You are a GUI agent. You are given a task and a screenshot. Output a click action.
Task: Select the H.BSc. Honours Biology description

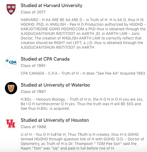[82, 104]
